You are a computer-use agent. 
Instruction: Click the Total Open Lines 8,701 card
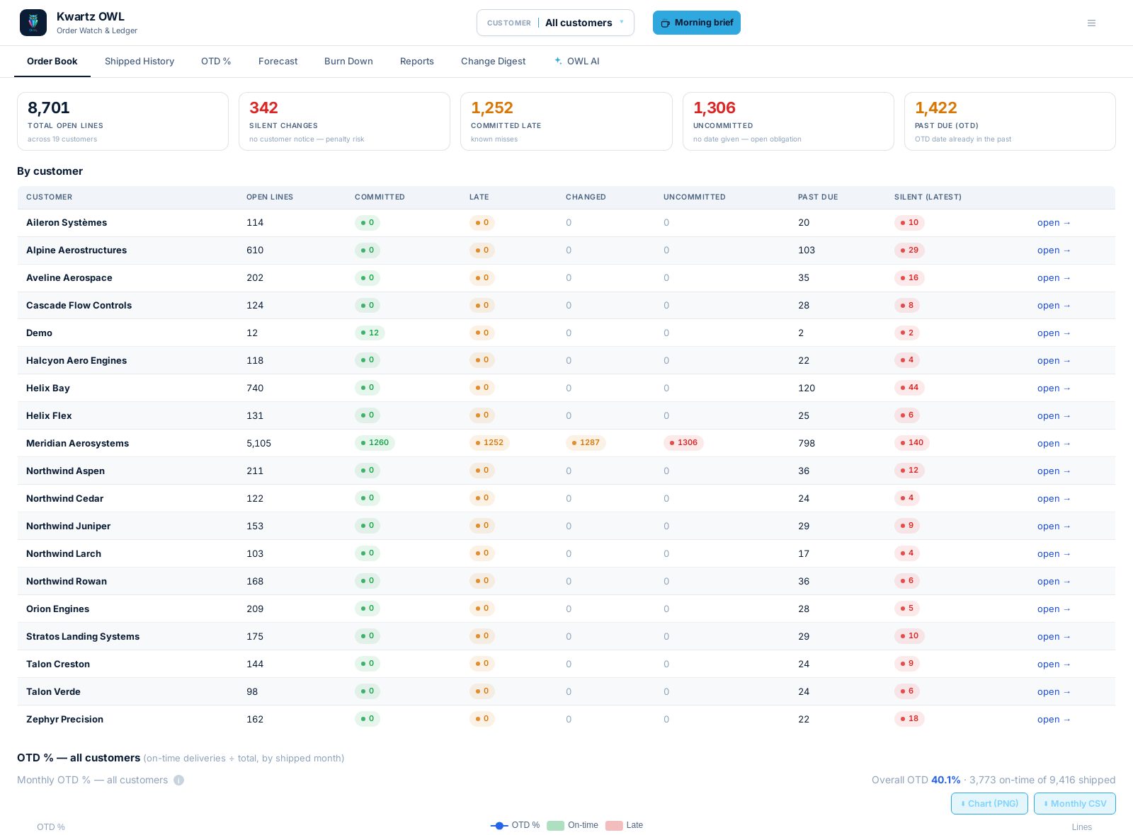pos(123,121)
